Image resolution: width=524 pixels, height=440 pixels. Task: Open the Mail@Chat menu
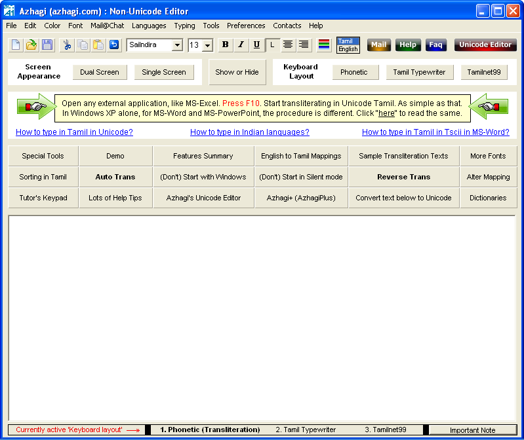tap(108, 26)
